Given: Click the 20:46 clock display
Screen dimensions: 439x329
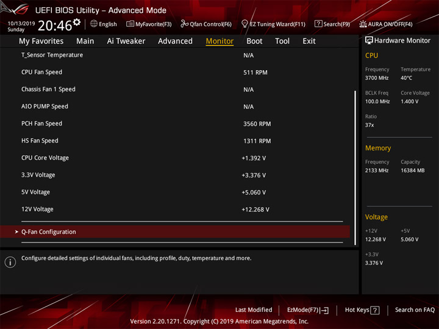Looking at the screenshot, I should 55,26.
